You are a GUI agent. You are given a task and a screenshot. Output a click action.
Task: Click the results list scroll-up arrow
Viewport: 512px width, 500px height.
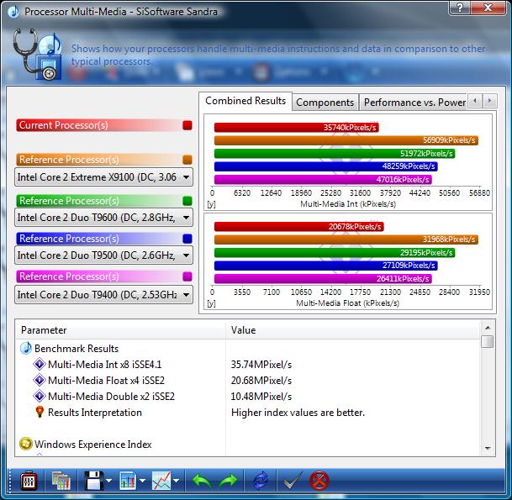coord(488,328)
